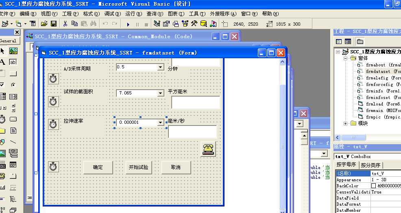This screenshot has width=401, height=213.
Task: Click Toggle Folders icon in project panel
Action: (x=360, y=42)
